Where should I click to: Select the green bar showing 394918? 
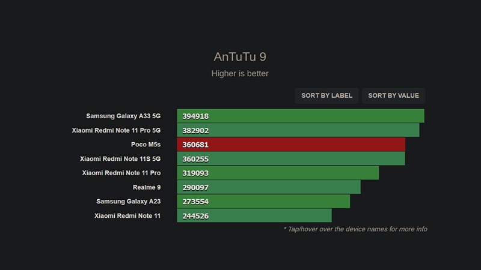click(x=301, y=116)
